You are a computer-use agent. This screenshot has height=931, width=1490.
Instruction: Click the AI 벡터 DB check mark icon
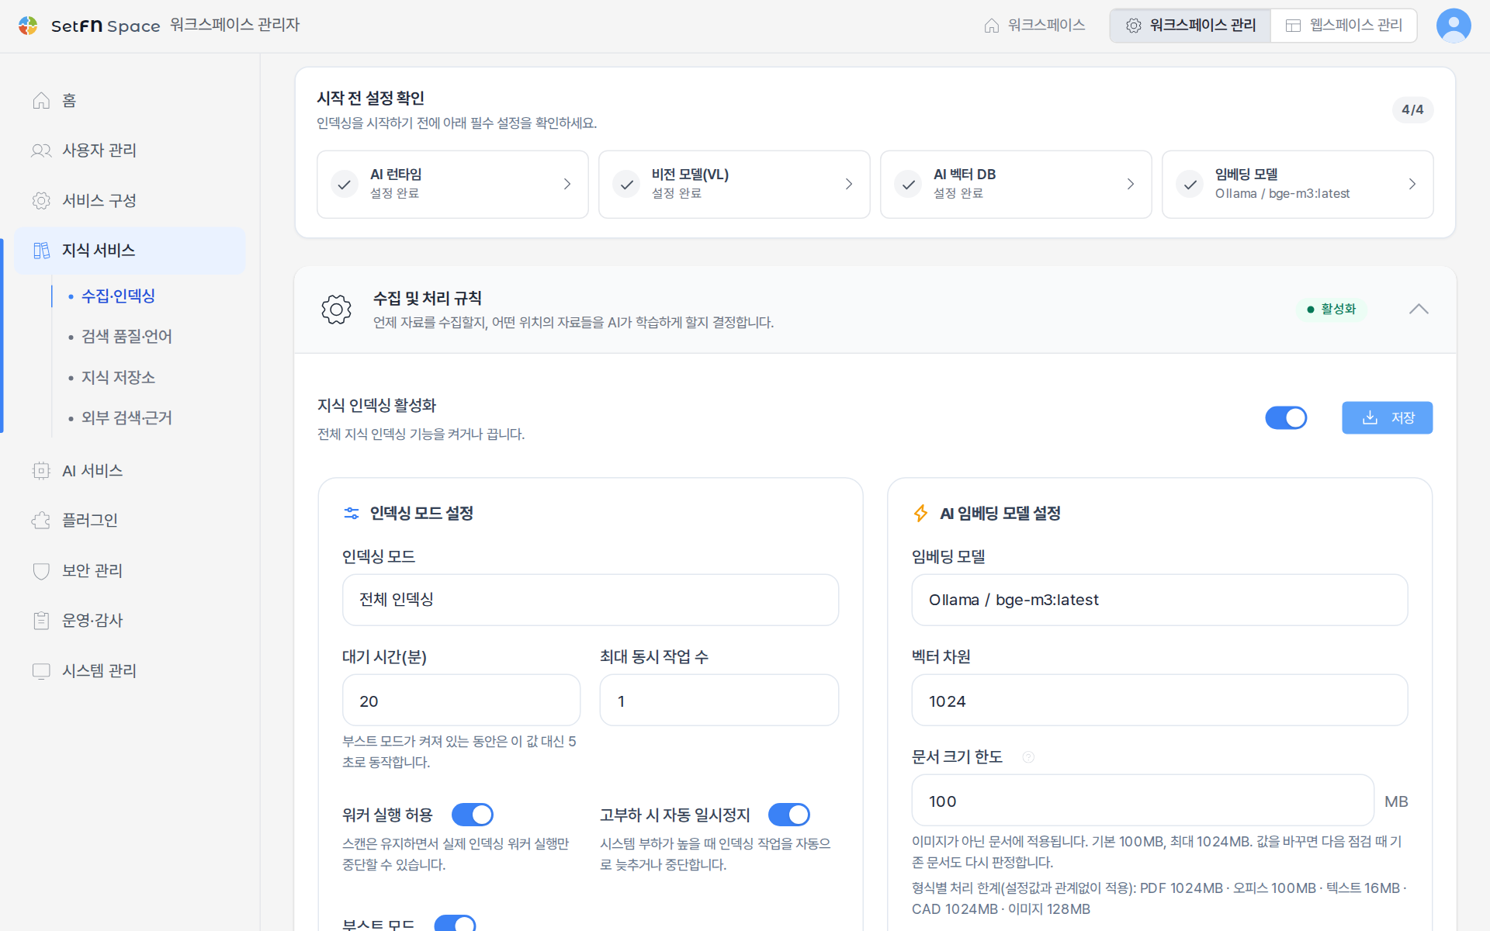[x=907, y=185]
